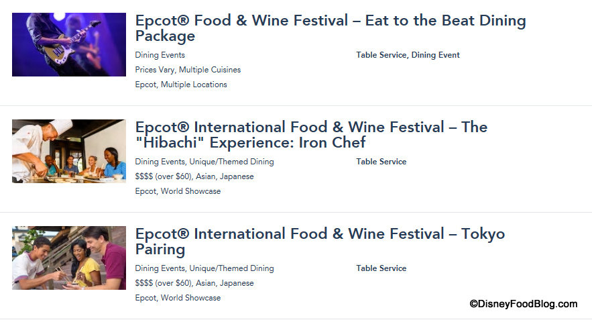The height and width of the screenshot is (322, 592).
Task: Select the 'Prices Vary, Multiple Cuisines' text
Action: coord(188,70)
